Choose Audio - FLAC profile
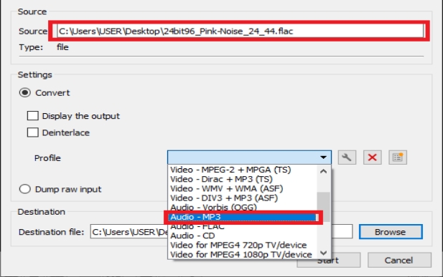Screen dimensions: 443x277 tap(243, 227)
